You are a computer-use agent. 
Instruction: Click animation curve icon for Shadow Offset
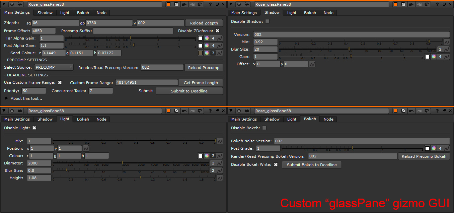click(x=312, y=64)
